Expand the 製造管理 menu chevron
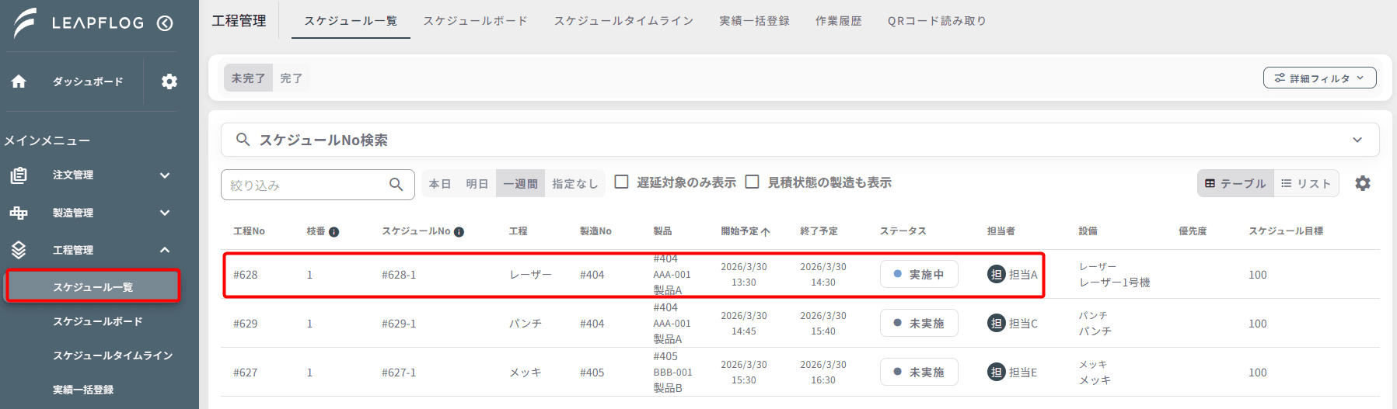The image size is (1397, 409). (x=165, y=213)
